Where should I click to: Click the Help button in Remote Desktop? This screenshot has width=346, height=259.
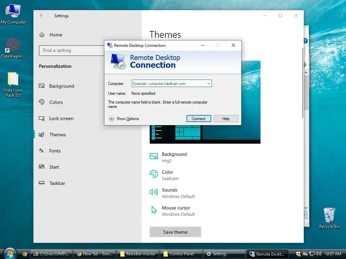(226, 118)
